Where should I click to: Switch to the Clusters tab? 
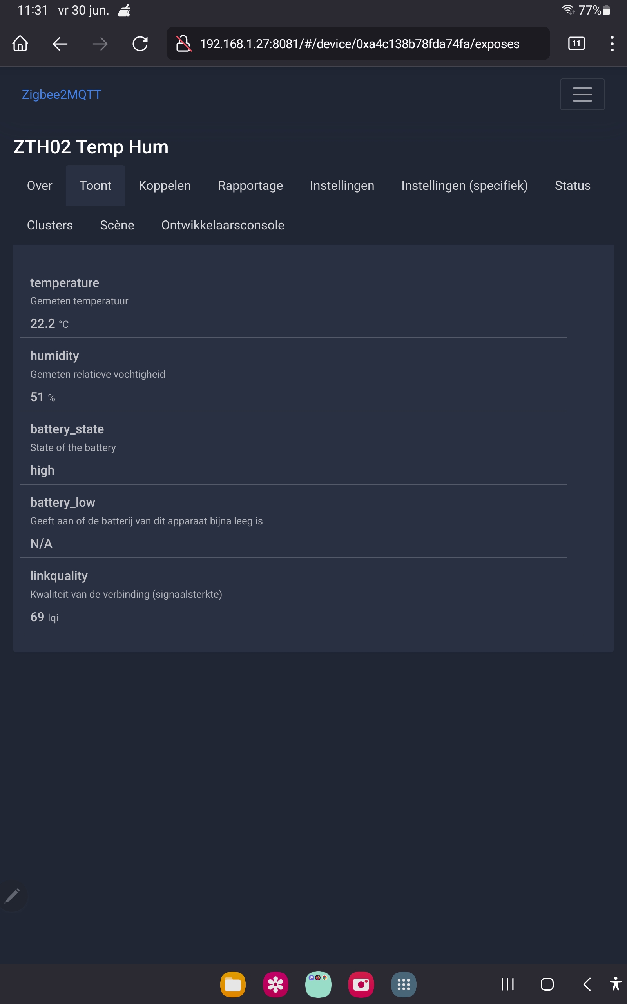pos(50,225)
